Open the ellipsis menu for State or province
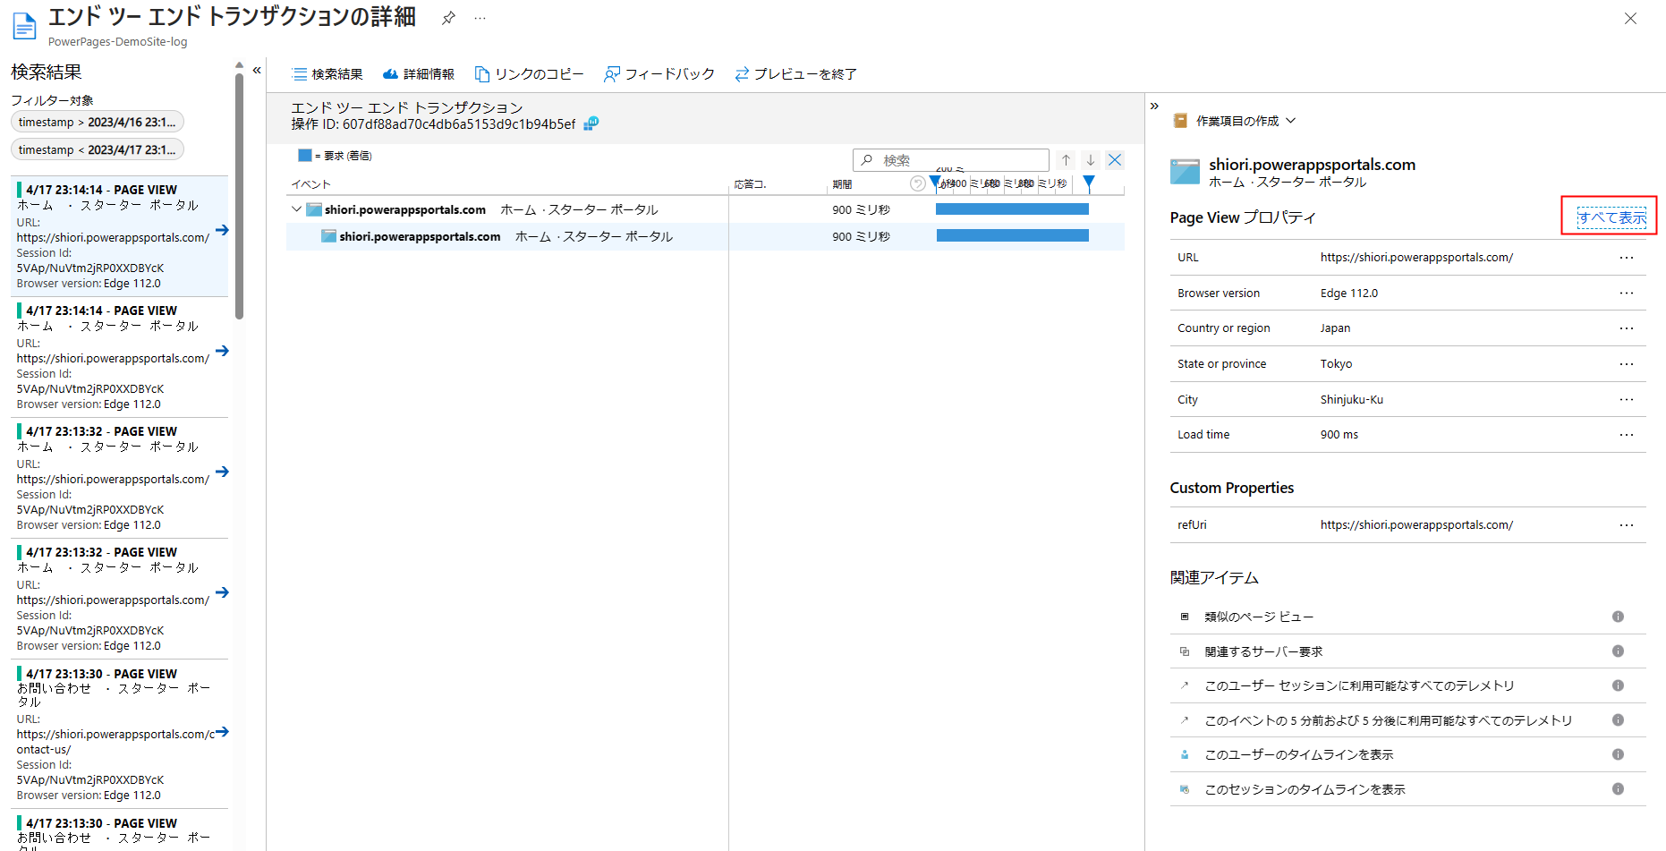1666x851 pixels. (1627, 364)
